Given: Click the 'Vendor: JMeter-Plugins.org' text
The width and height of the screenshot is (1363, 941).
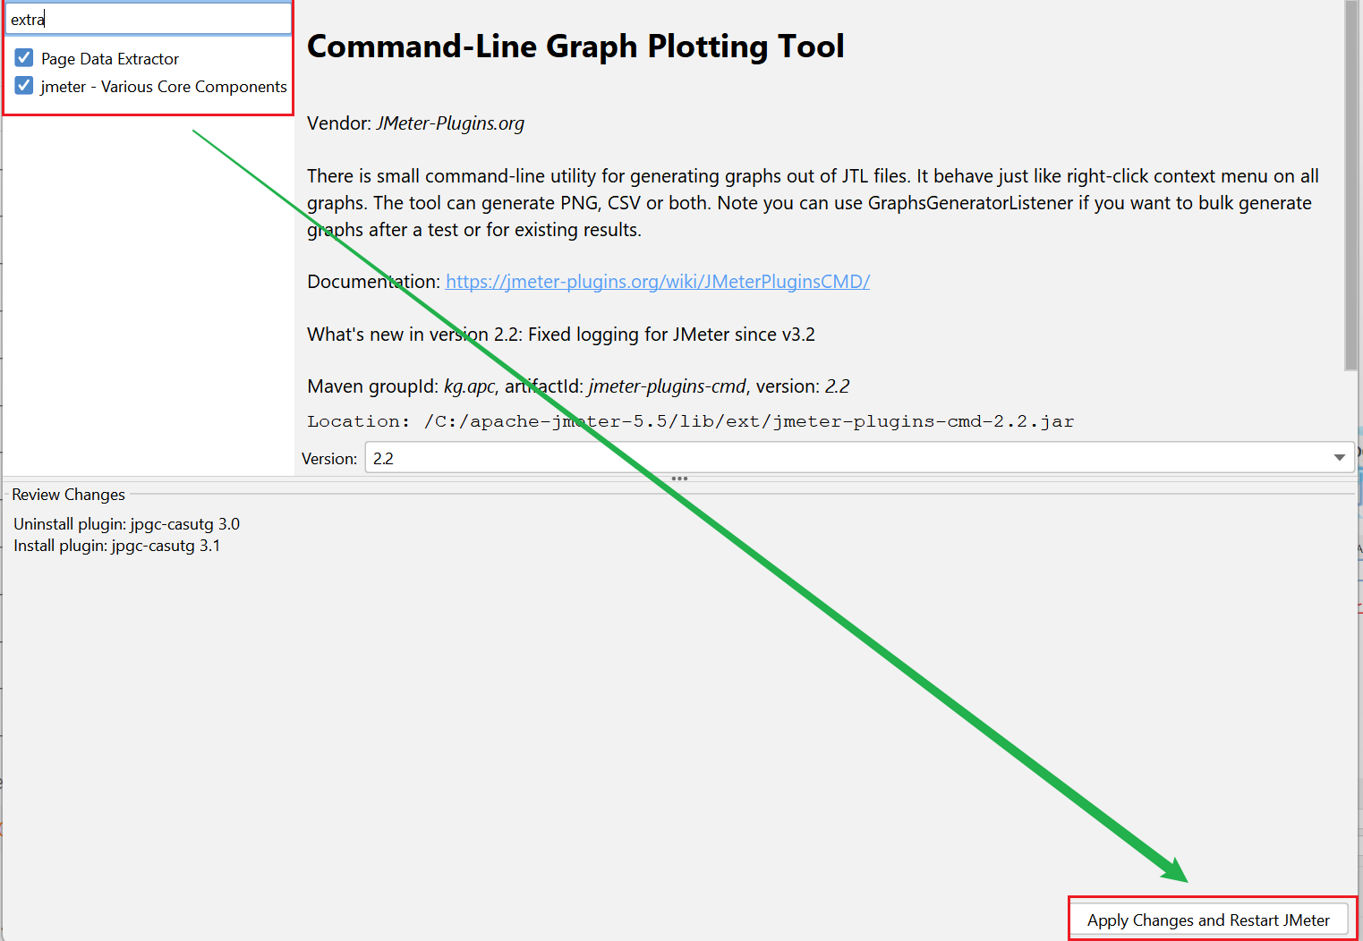Looking at the screenshot, I should (x=416, y=123).
